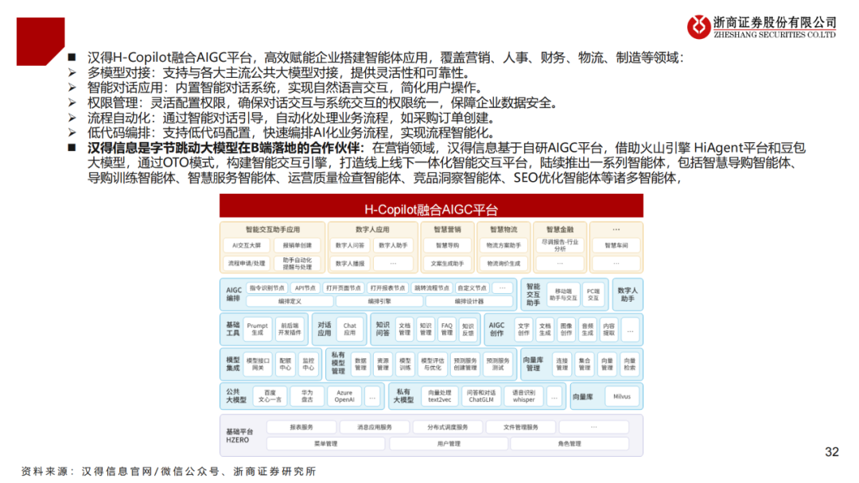859x483 pixels.
Task: Select the 文件管理服务 box
Action: 520,427
